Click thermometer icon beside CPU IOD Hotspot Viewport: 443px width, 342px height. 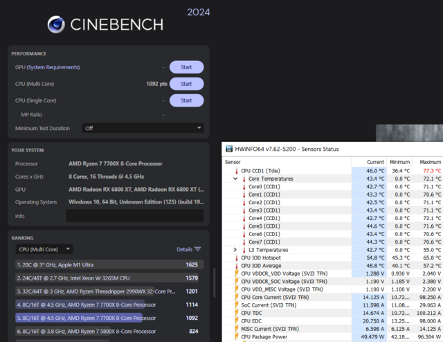point(236,258)
